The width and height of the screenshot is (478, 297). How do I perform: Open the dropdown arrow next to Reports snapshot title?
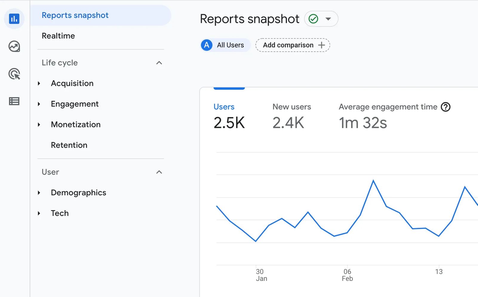point(328,19)
